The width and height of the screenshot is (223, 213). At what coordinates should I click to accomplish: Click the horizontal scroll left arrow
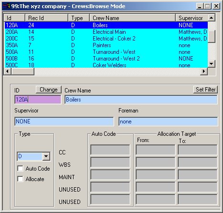(7, 71)
